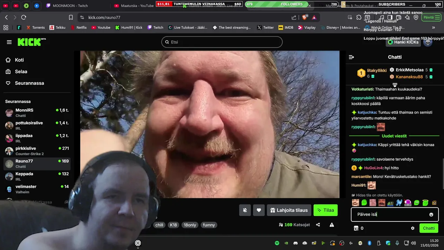
Task: Click the Lahjoita tilaus gift button
Action: pos(289,210)
